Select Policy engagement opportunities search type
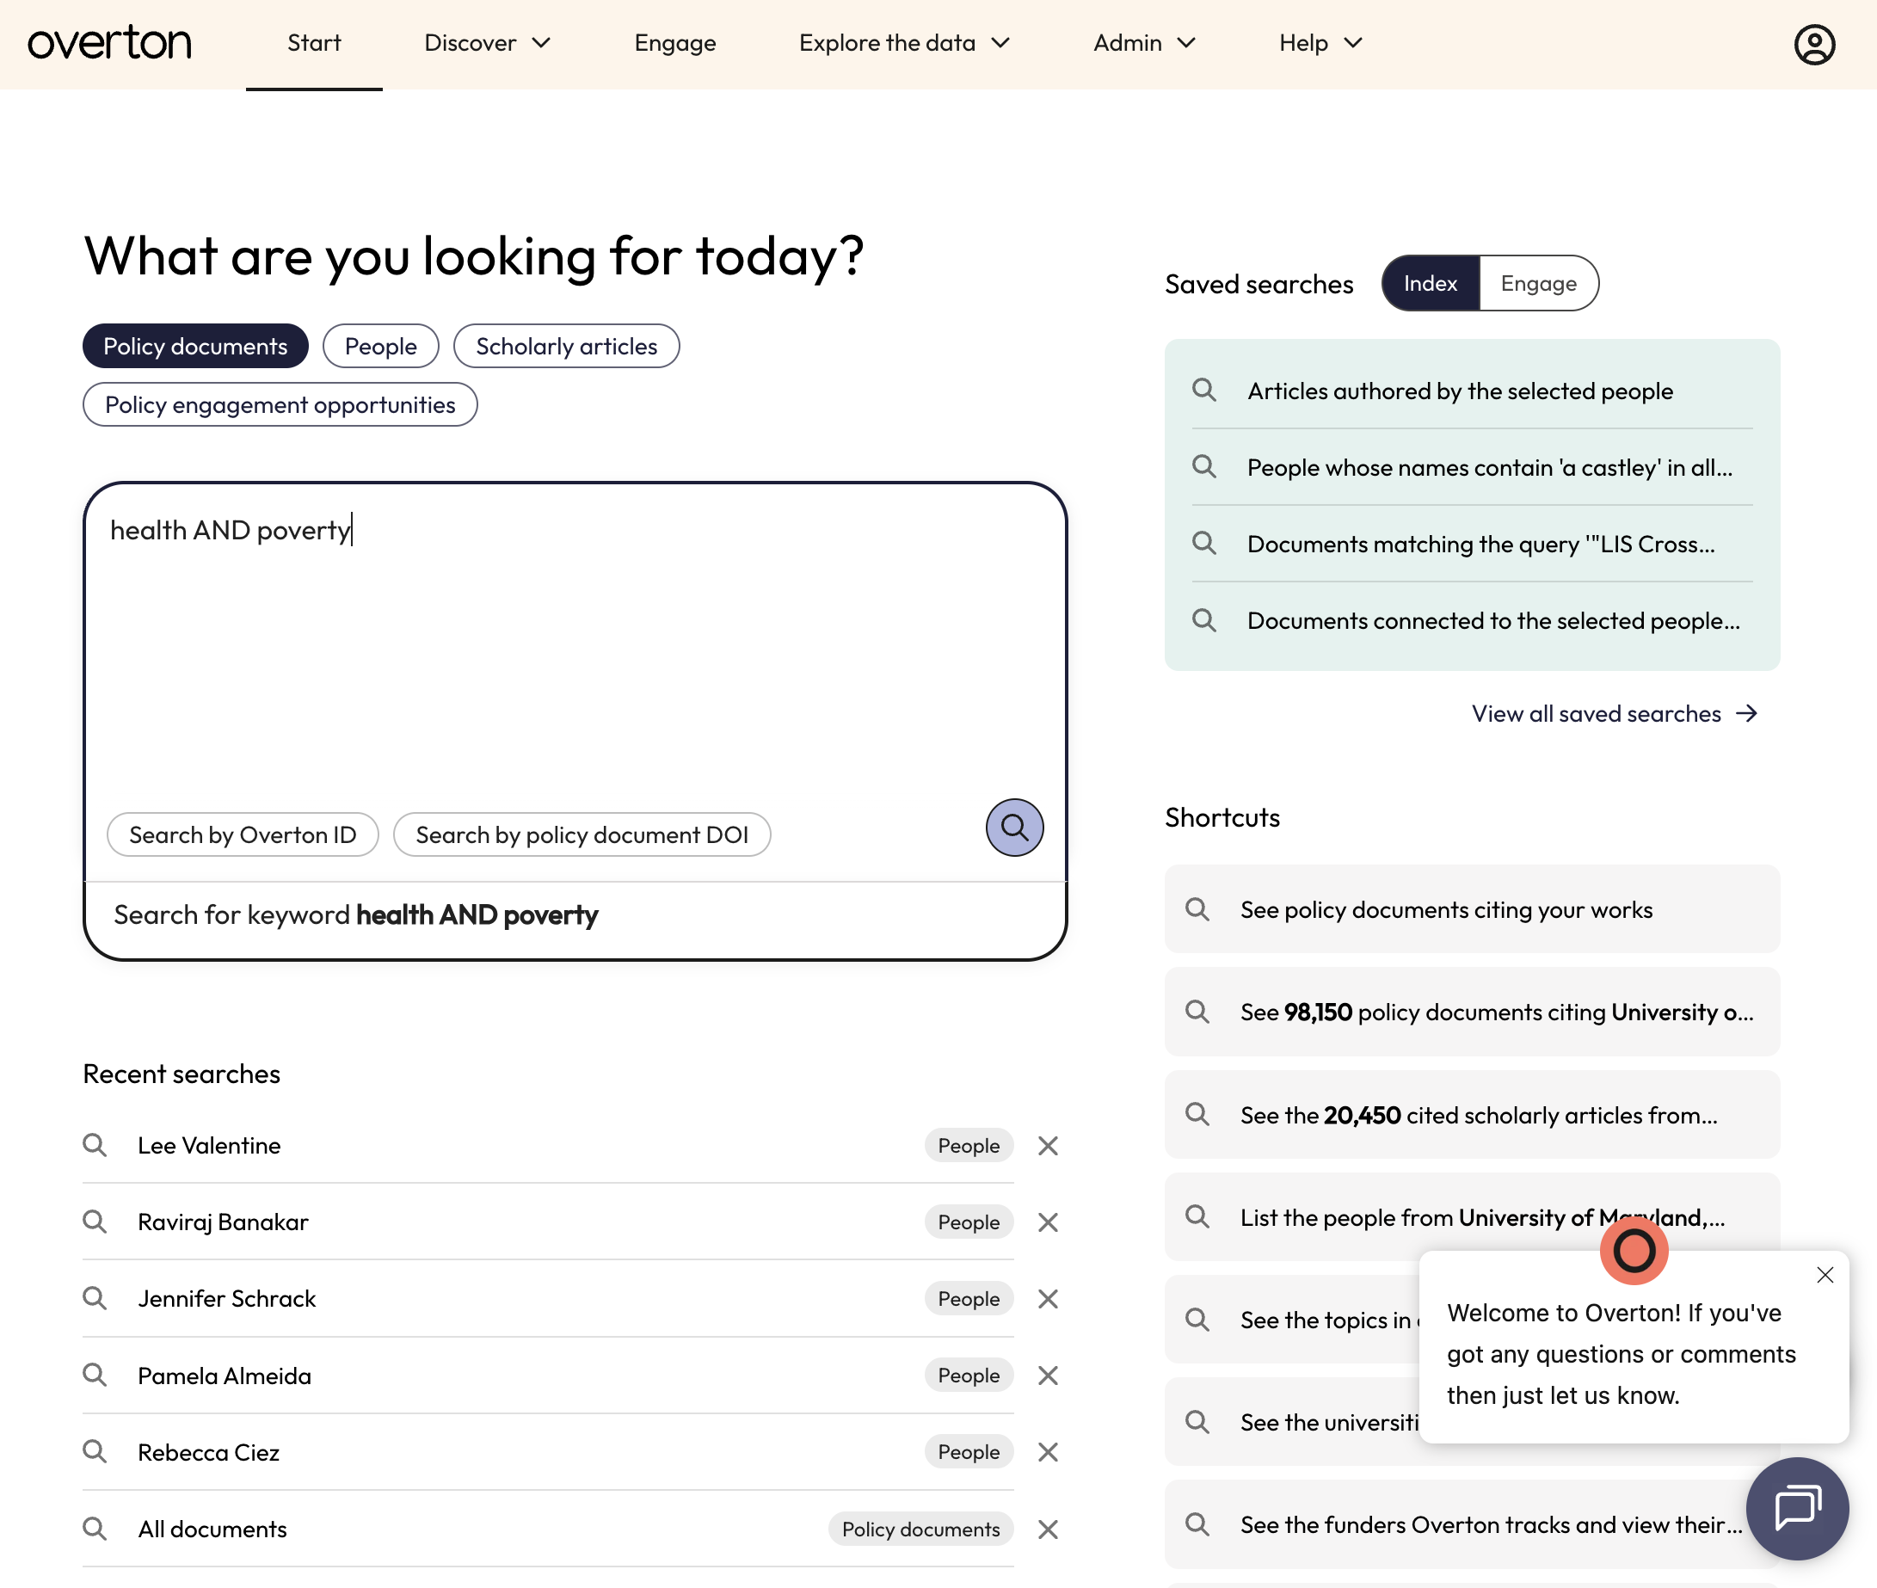This screenshot has height=1588, width=1877. point(280,404)
